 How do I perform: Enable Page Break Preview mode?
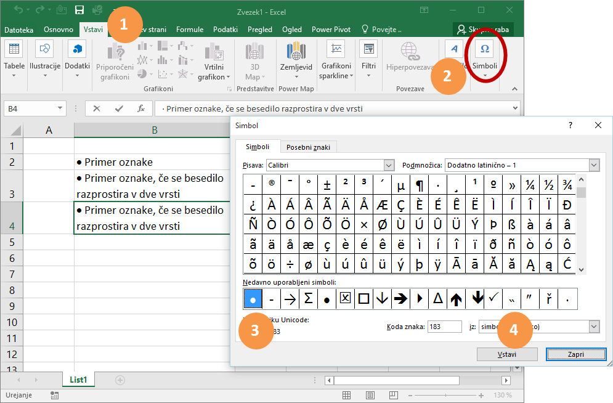[x=393, y=395]
